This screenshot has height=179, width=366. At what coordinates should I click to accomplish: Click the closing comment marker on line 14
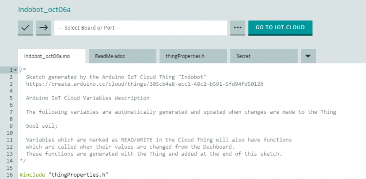point(23,161)
